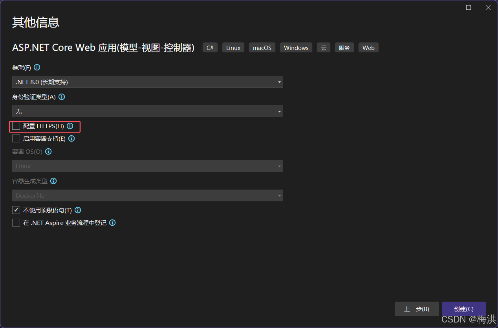Click the Web tag
The image size is (498, 328).
pos(368,48)
